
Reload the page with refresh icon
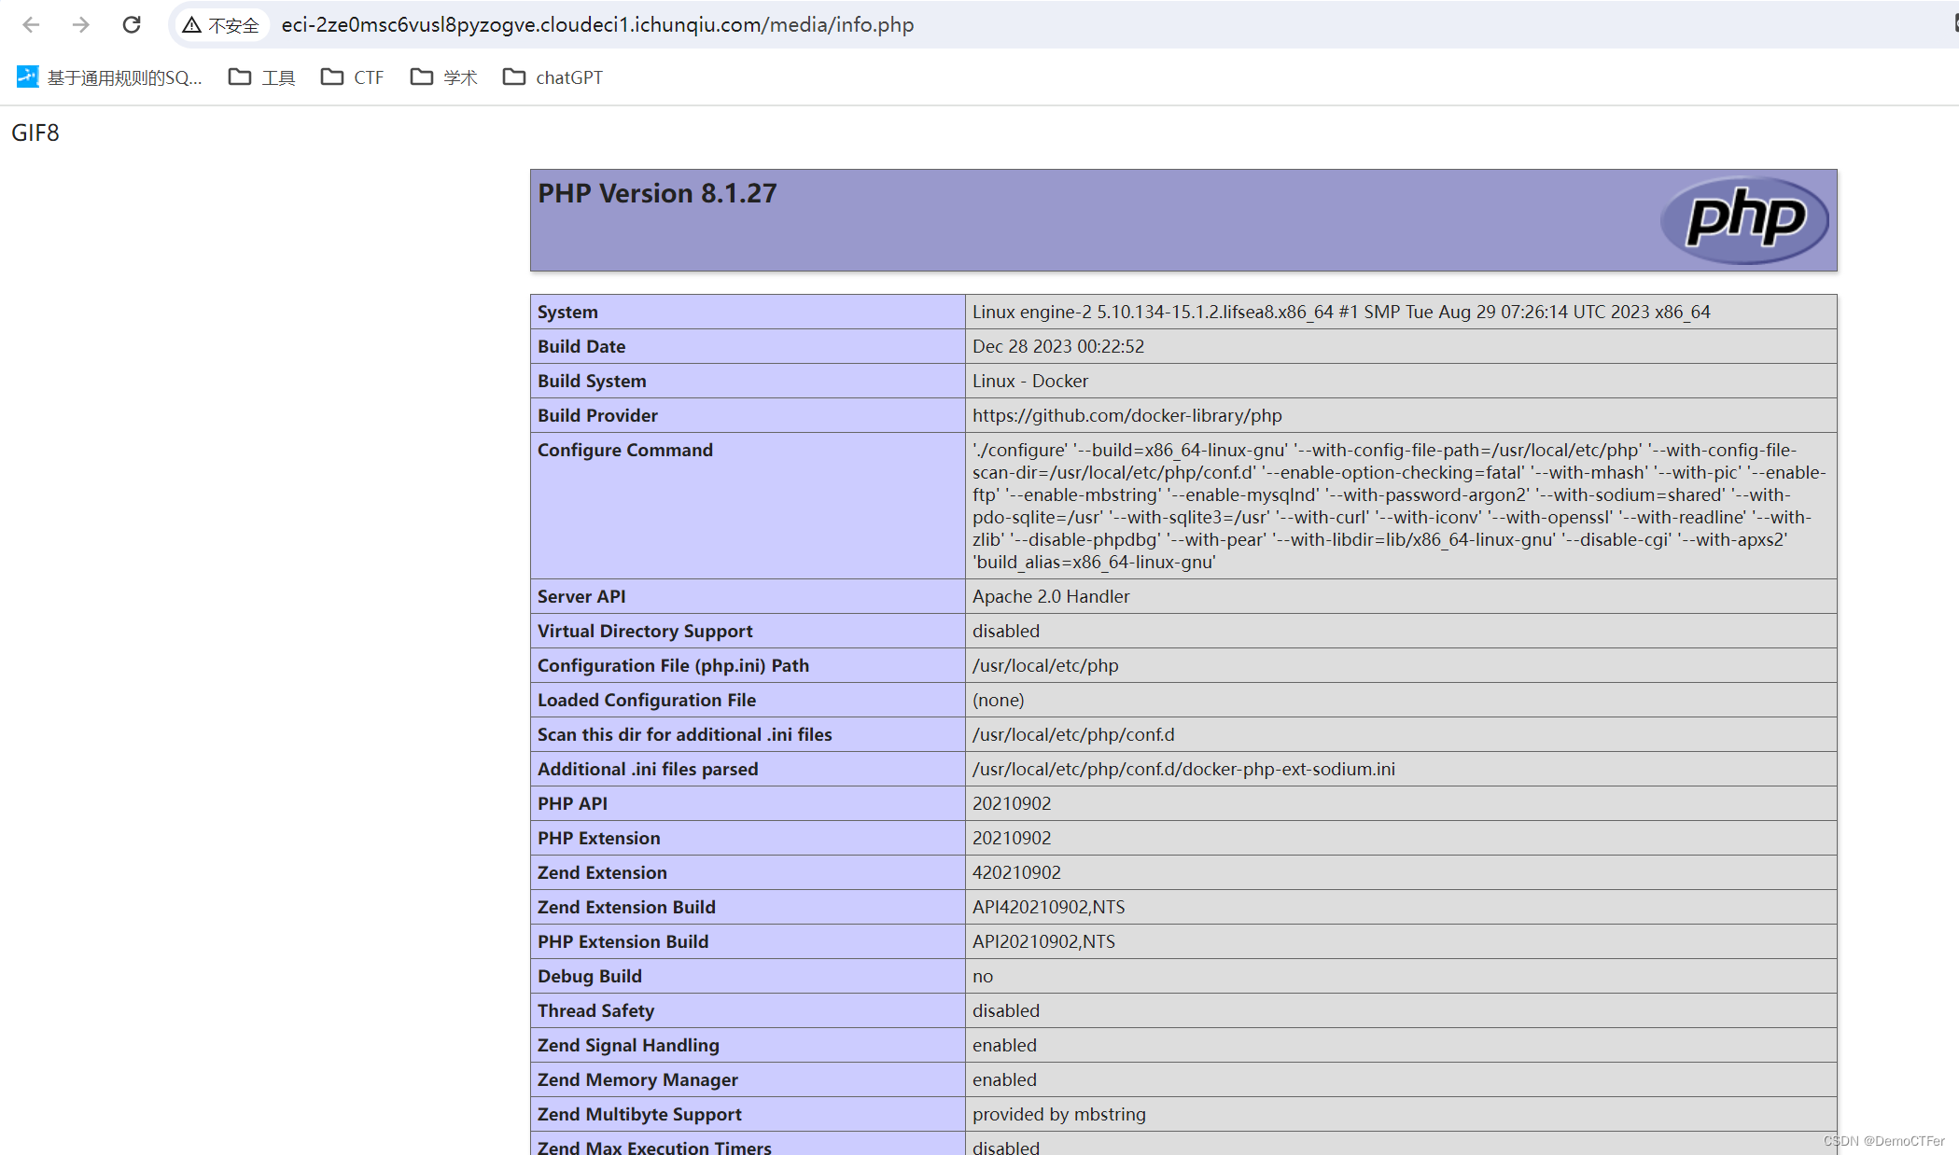coord(132,25)
